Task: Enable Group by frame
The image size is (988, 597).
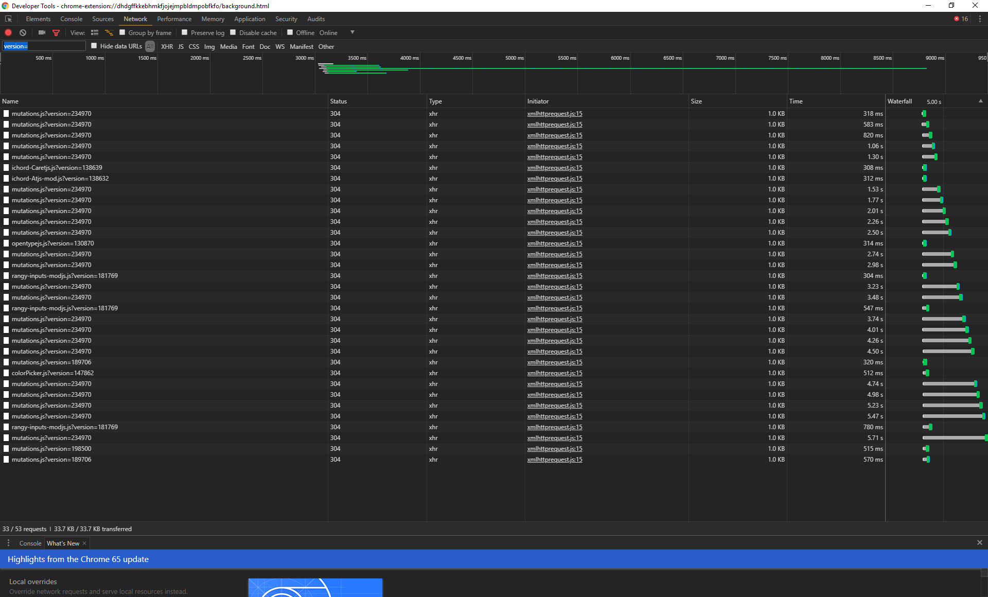Action: point(122,32)
